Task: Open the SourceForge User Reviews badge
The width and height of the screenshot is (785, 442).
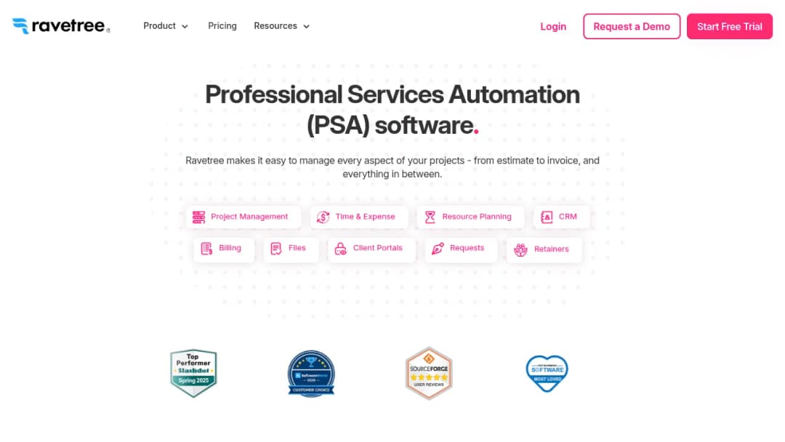Action: pos(429,374)
